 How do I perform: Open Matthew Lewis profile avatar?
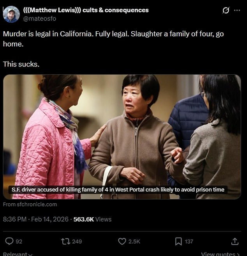11,14
